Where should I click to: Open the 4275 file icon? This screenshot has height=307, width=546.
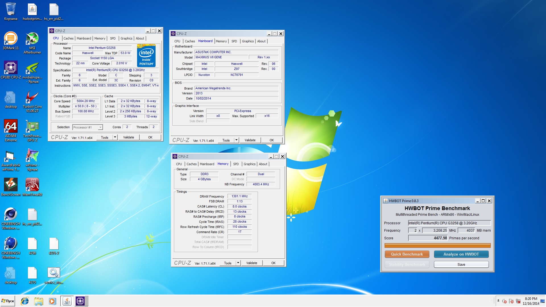tap(32, 275)
